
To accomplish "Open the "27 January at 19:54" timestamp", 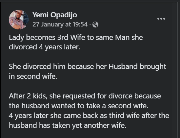I will click(x=60, y=25).
